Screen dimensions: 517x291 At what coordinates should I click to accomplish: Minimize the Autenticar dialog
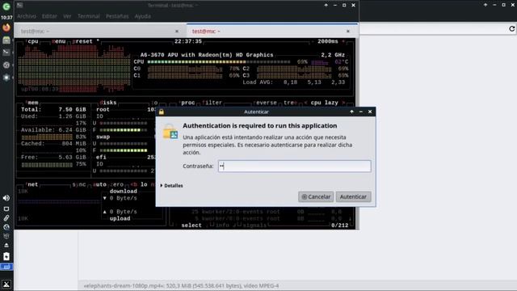pyautogui.click(x=361, y=112)
